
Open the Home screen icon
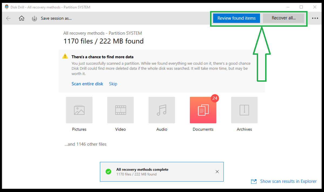pyautogui.click(x=22, y=18)
